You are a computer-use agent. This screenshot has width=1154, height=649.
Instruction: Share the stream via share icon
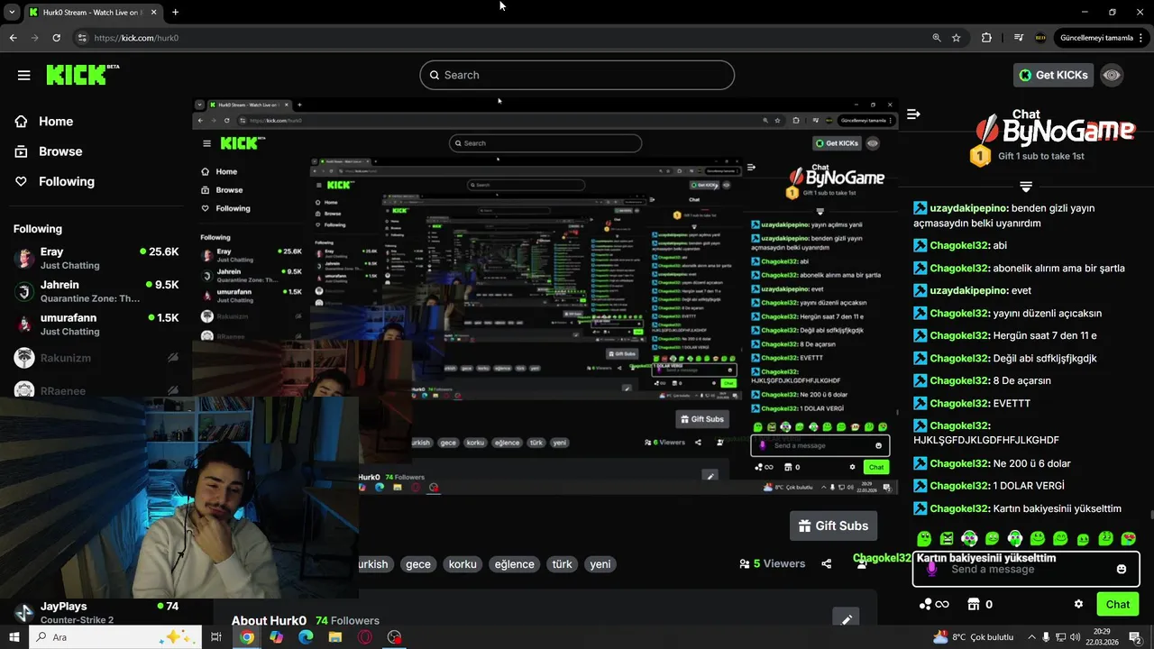(x=827, y=564)
